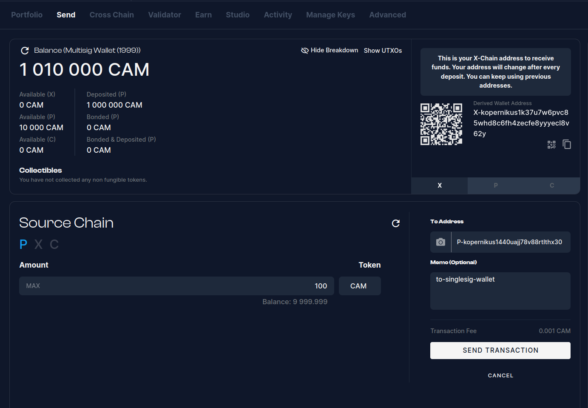Screen dimensions: 588x408
Task: Go to the Manage Keys page
Action: click(330, 15)
